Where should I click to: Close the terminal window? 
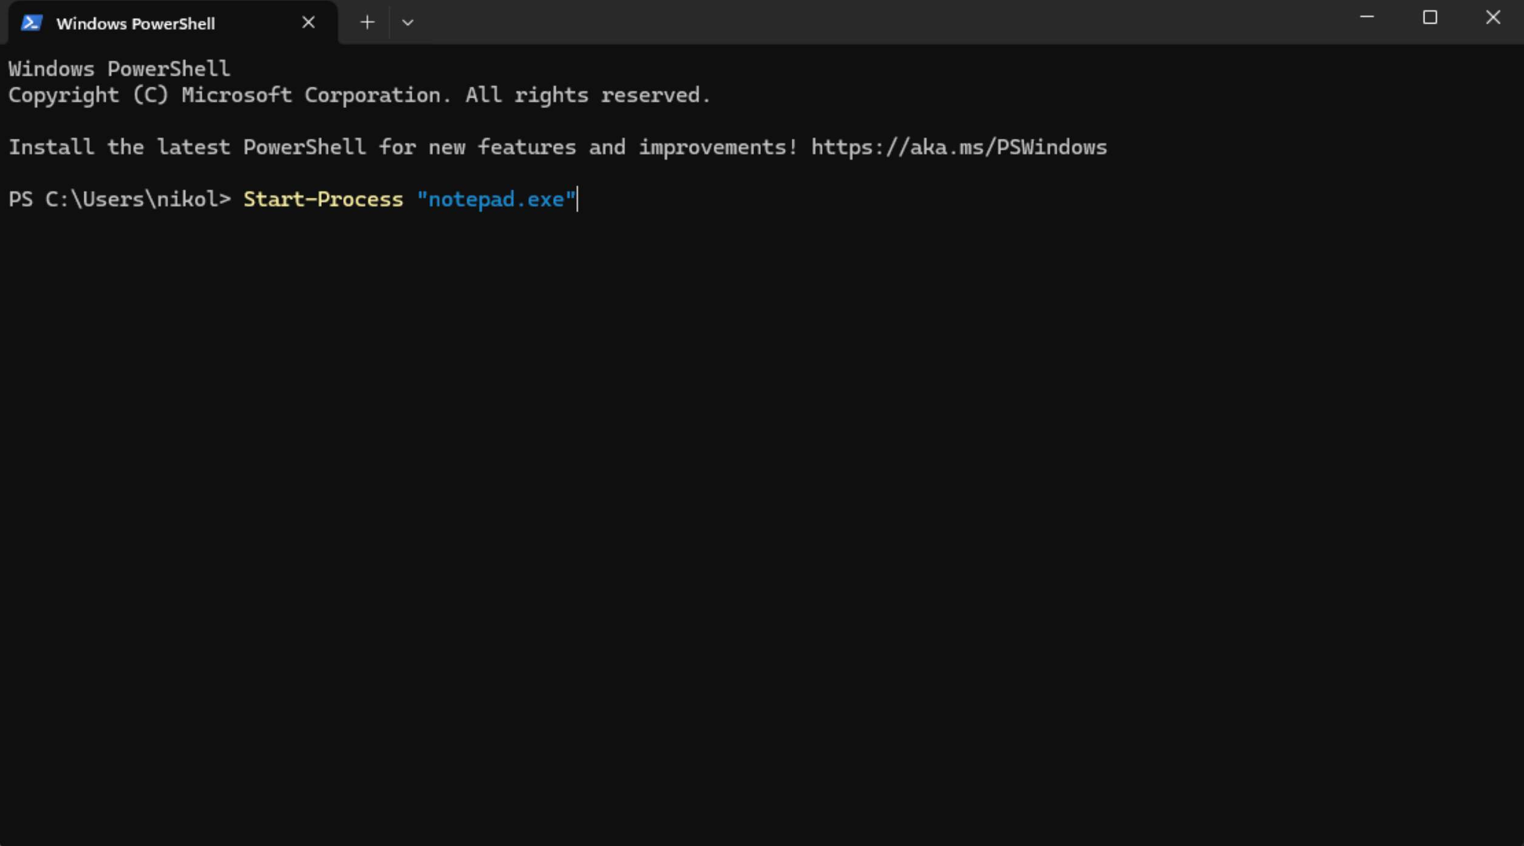(1493, 18)
